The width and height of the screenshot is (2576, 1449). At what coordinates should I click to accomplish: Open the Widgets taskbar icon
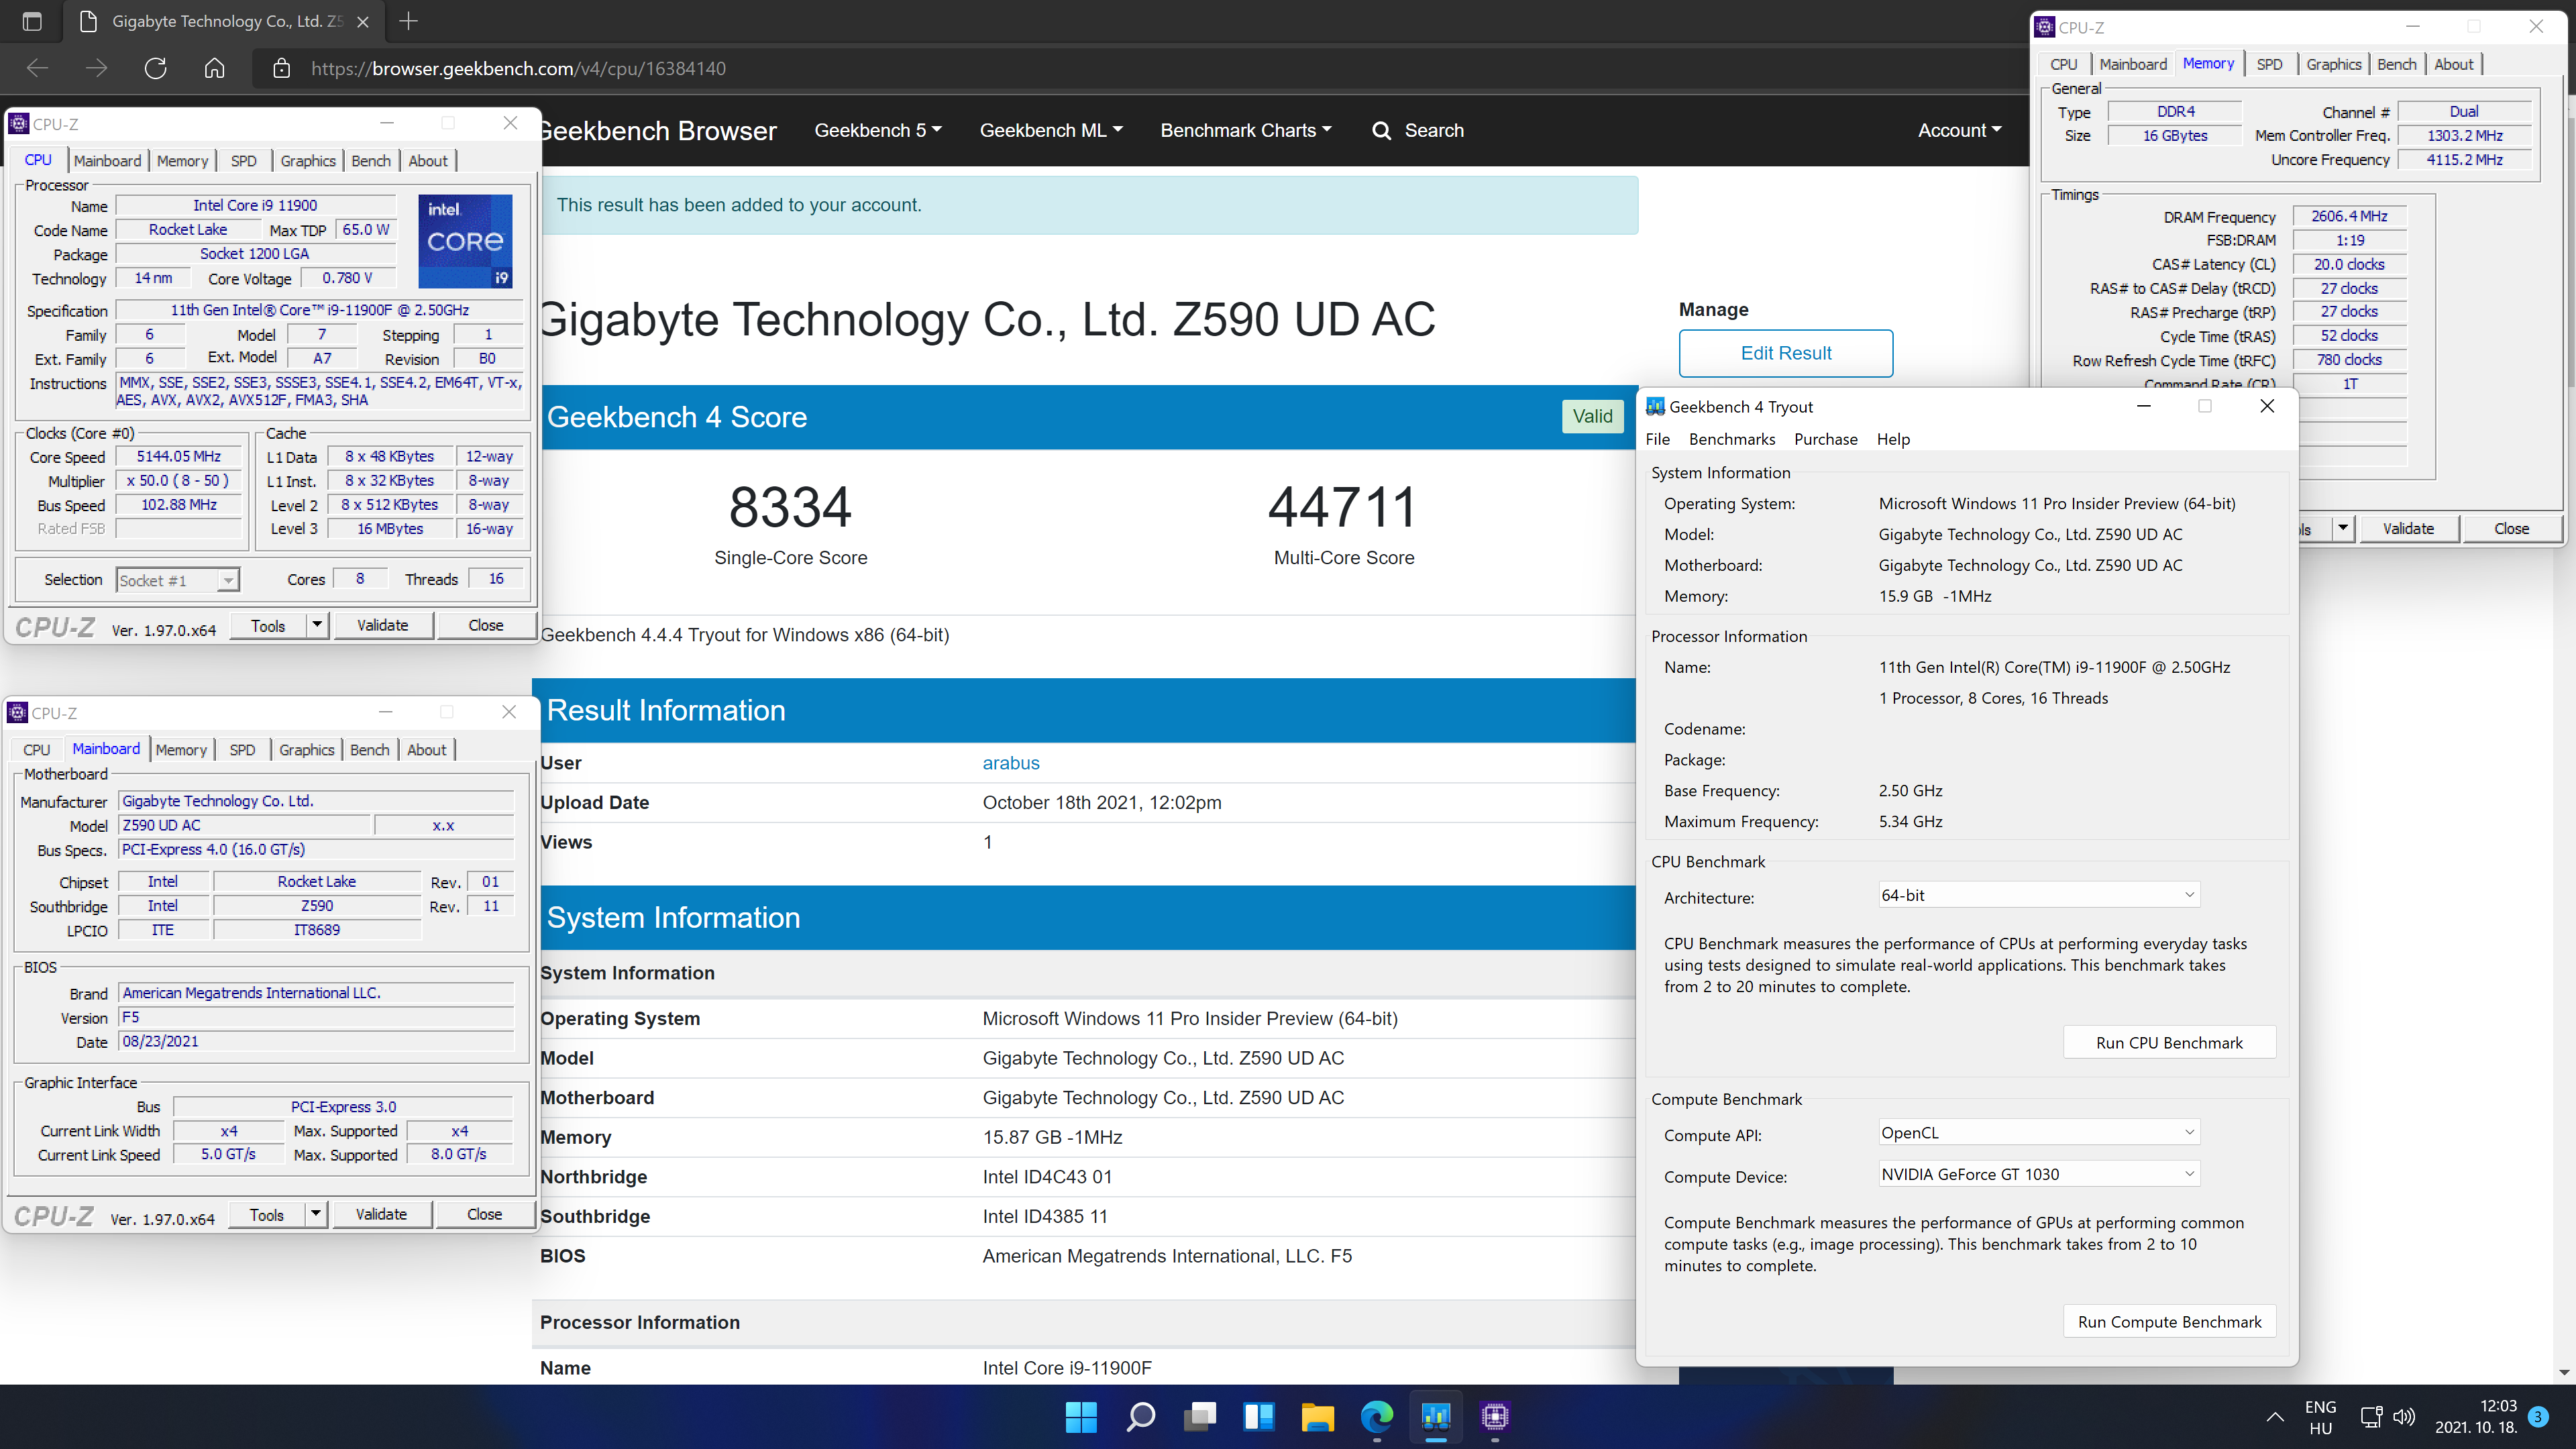coord(1258,1416)
